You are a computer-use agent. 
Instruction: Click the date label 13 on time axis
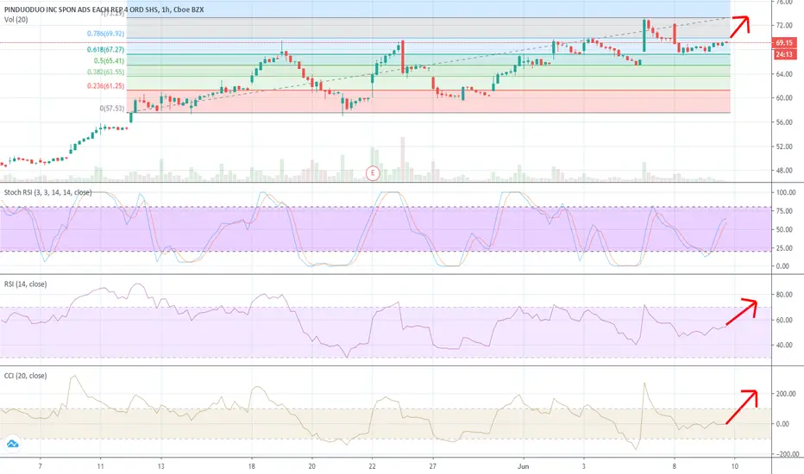(x=161, y=466)
